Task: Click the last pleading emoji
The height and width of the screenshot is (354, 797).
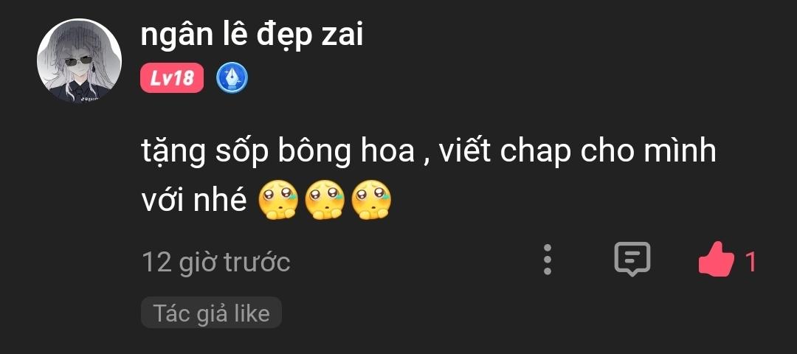Action: coord(371,200)
